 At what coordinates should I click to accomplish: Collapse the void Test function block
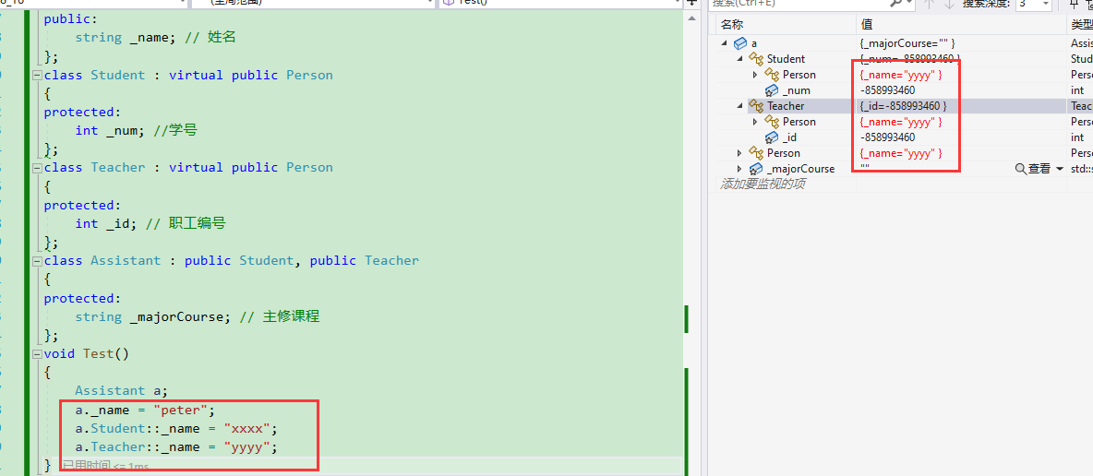click(37, 353)
